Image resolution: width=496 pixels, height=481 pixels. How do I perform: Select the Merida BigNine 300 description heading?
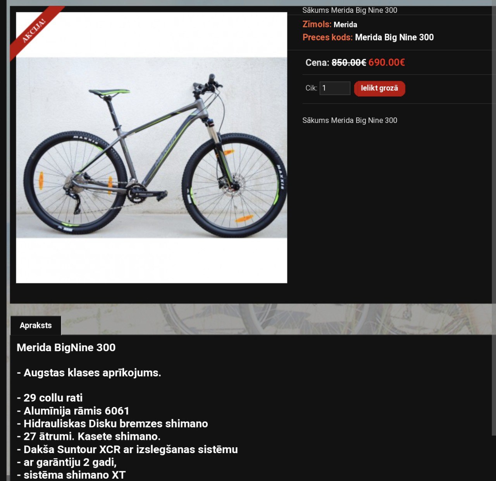click(66, 348)
